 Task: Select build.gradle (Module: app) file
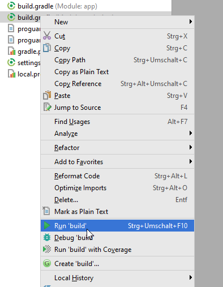(52, 6)
